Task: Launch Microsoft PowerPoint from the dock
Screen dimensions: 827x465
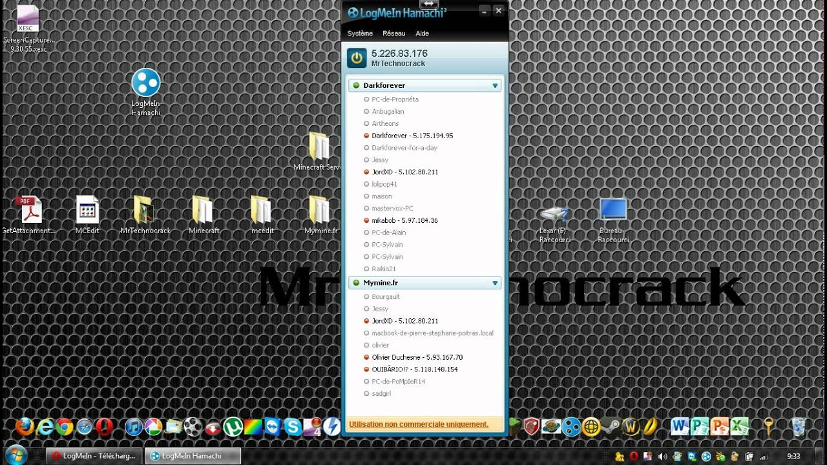Action: pyautogui.click(x=720, y=427)
